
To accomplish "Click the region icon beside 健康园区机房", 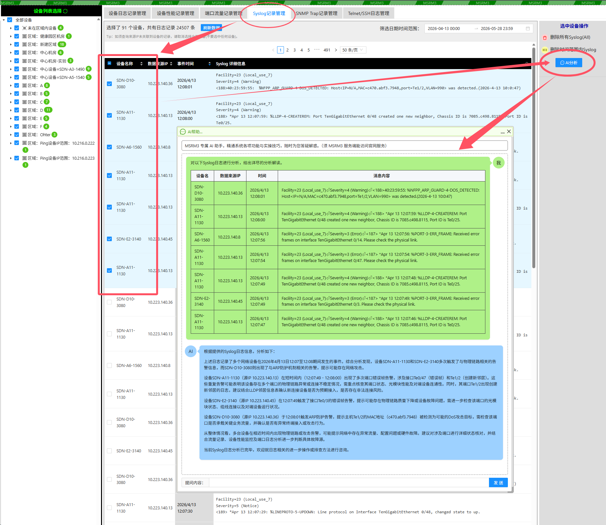I will click(x=24, y=36).
